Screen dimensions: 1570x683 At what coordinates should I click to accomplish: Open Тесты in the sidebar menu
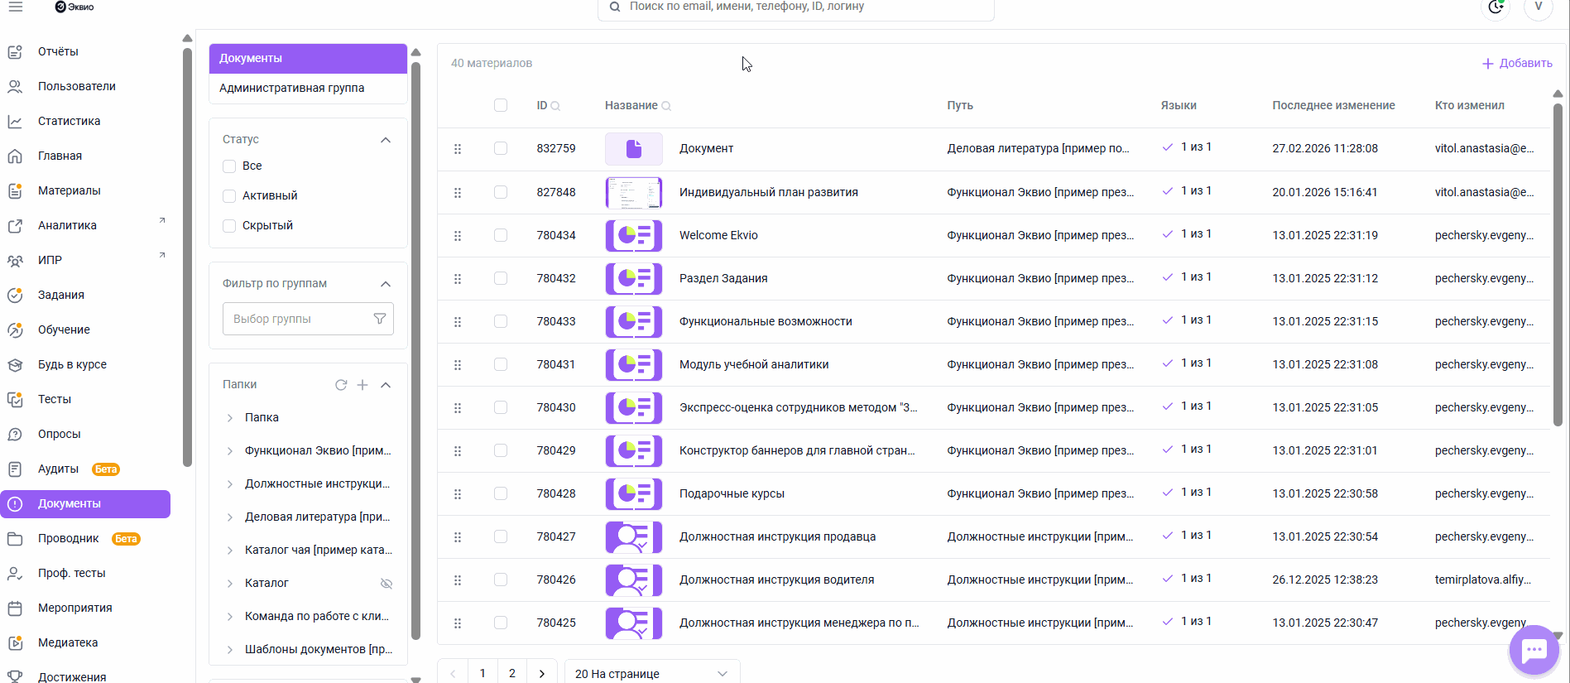[55, 399]
